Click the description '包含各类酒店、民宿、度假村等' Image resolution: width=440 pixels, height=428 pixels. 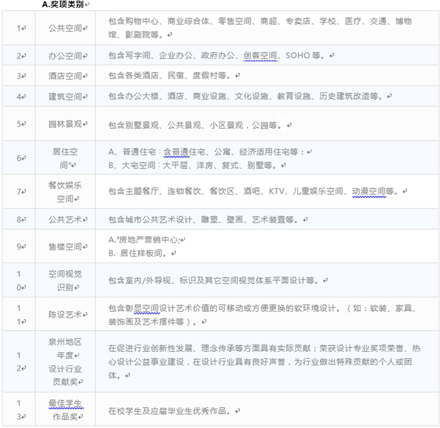click(x=171, y=75)
